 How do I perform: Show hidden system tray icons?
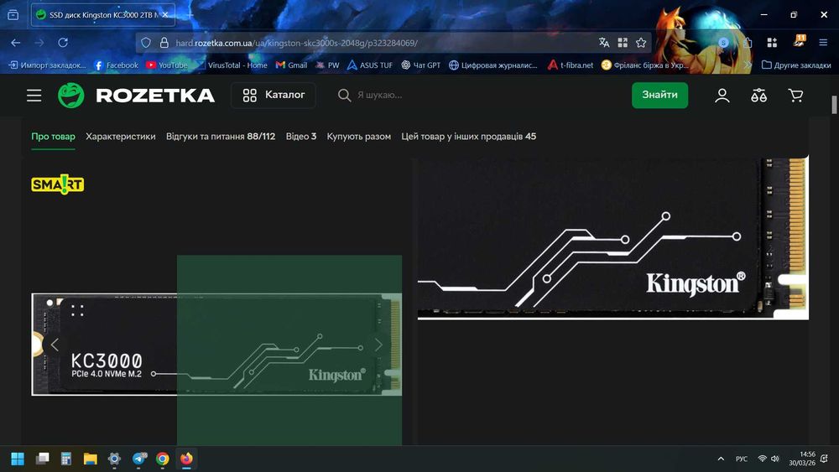pos(721,459)
